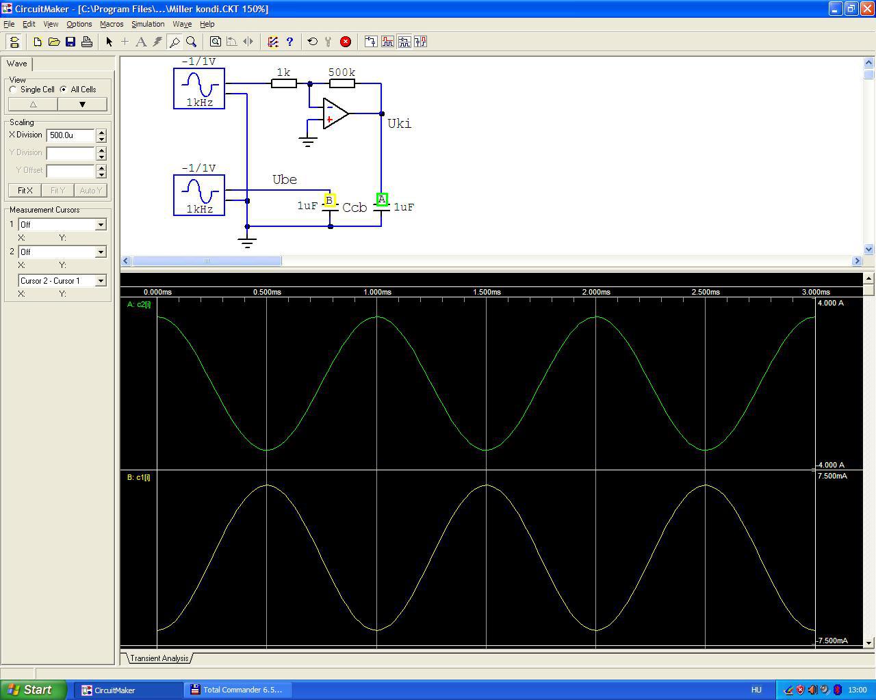Viewport: 876px width, 700px height.
Task: Open Measurement Cursor 2 dropdown
Action: point(101,252)
